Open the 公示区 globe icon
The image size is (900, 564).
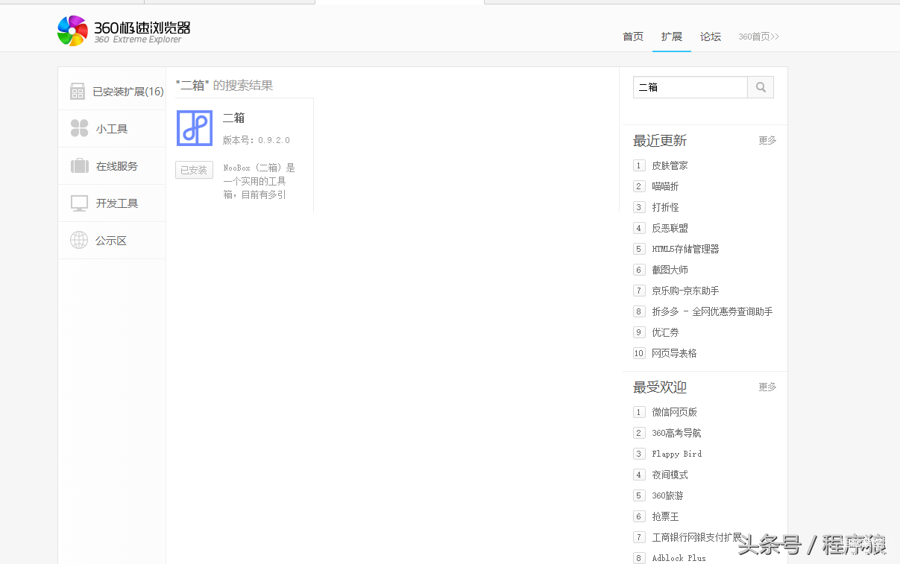(x=79, y=240)
